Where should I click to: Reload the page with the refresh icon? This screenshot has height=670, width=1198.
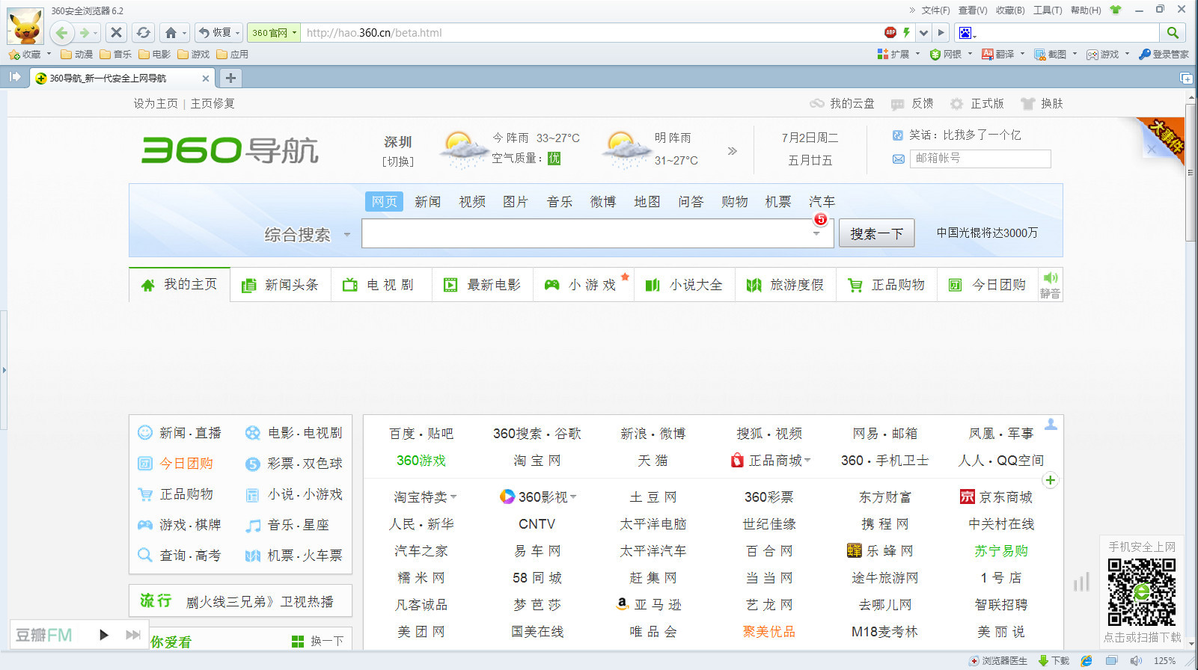[x=144, y=33]
